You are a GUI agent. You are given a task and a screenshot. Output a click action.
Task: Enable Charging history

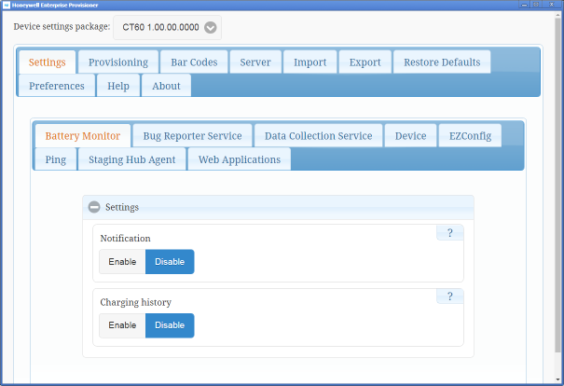[122, 325]
